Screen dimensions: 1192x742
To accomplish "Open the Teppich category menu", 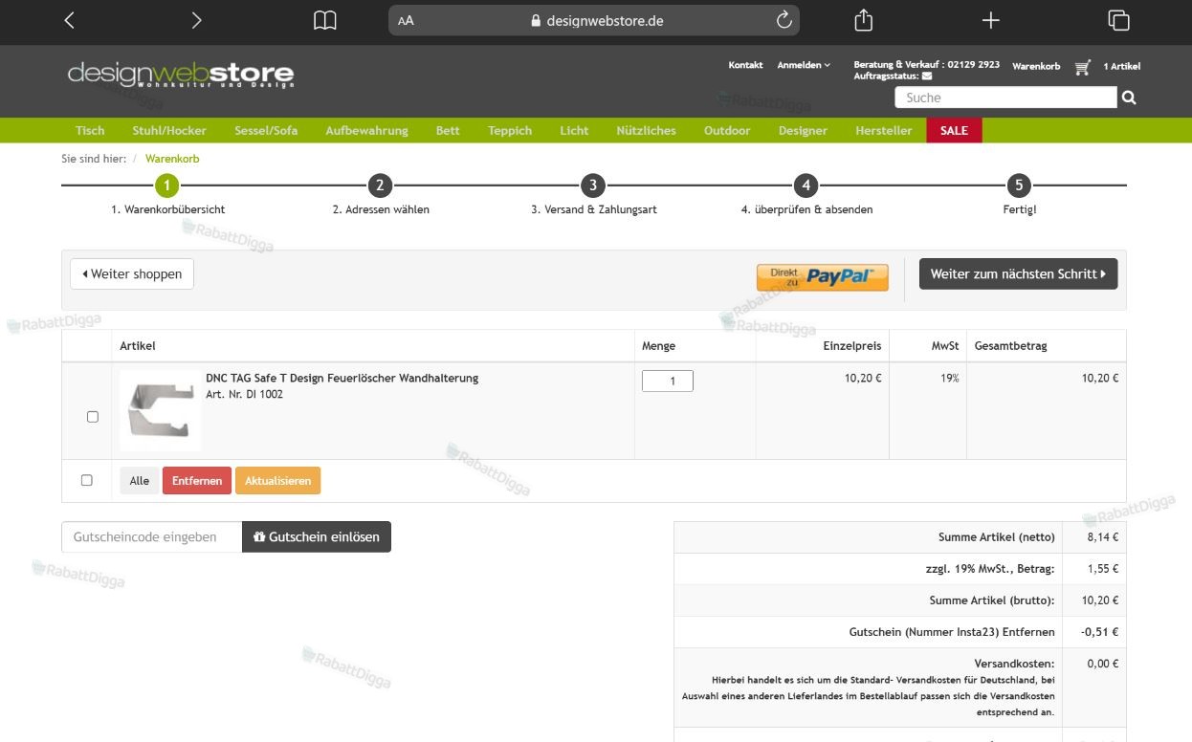I will pos(510,130).
